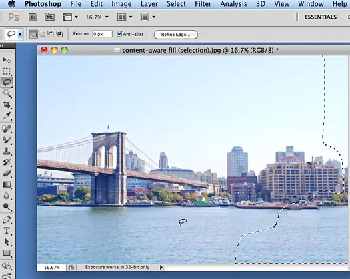Image resolution: width=350 pixels, height=279 pixels.
Task: Choose Subtract from selection mode
Action: 51,34
